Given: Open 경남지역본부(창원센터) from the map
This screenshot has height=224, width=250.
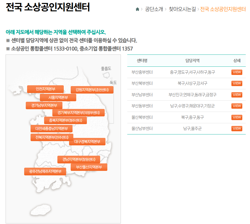Looking at the screenshot, I should coord(79,159).
